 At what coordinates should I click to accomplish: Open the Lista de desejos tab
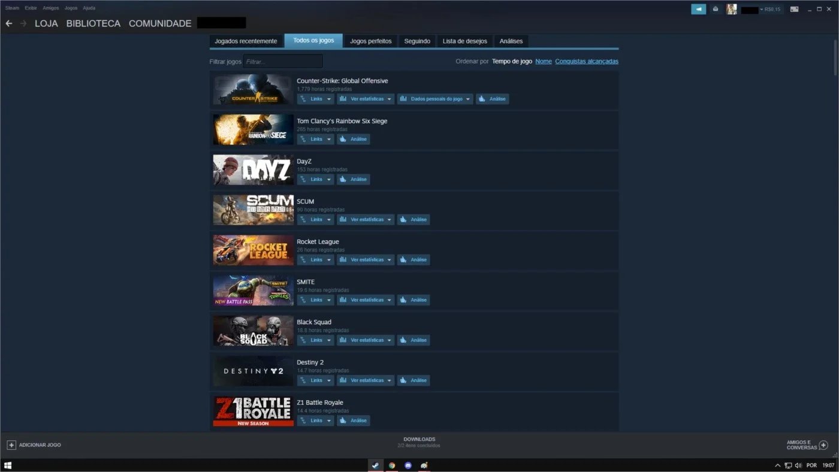[465, 41]
